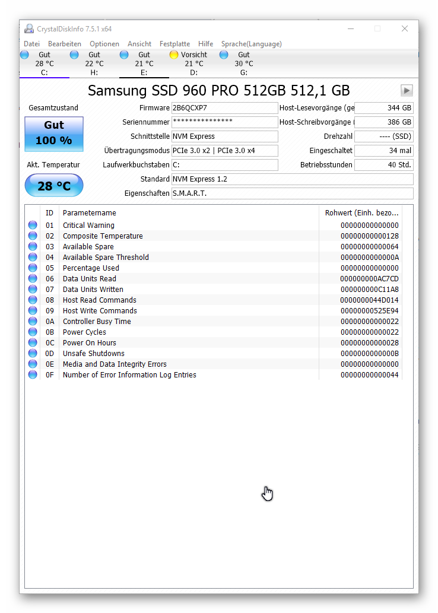Click raw value 000000000C11A8

click(370, 290)
